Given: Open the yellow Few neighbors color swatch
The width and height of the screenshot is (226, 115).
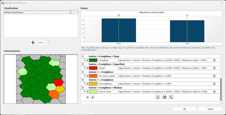Looking at the screenshot, I should (93, 84).
